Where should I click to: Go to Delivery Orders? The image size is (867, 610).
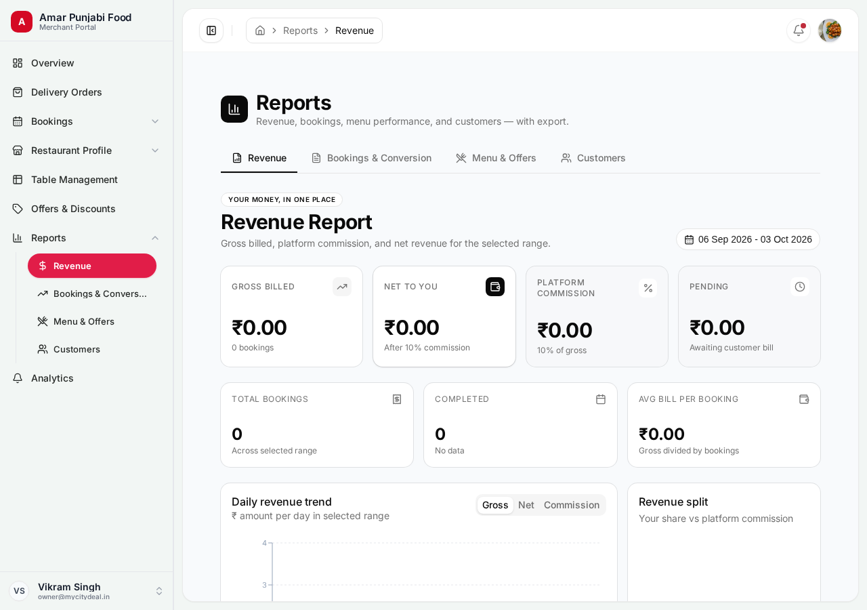click(x=87, y=92)
